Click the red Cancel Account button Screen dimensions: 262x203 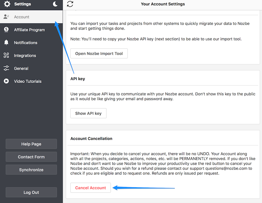tap(91, 188)
